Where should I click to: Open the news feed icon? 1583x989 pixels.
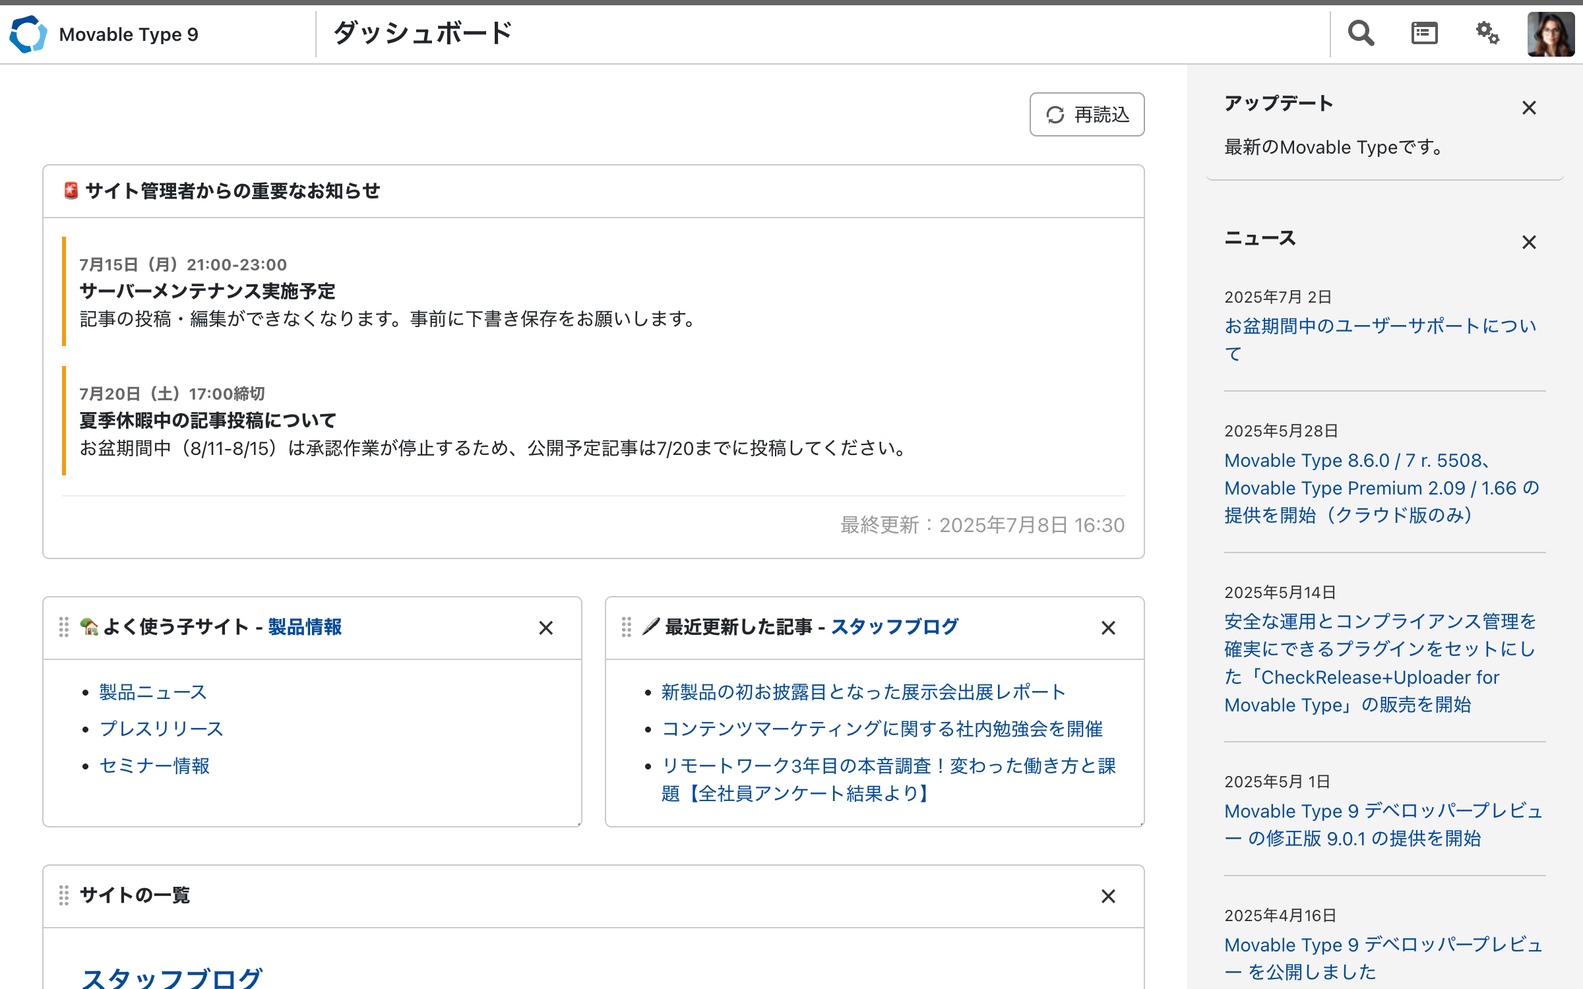(x=1424, y=33)
